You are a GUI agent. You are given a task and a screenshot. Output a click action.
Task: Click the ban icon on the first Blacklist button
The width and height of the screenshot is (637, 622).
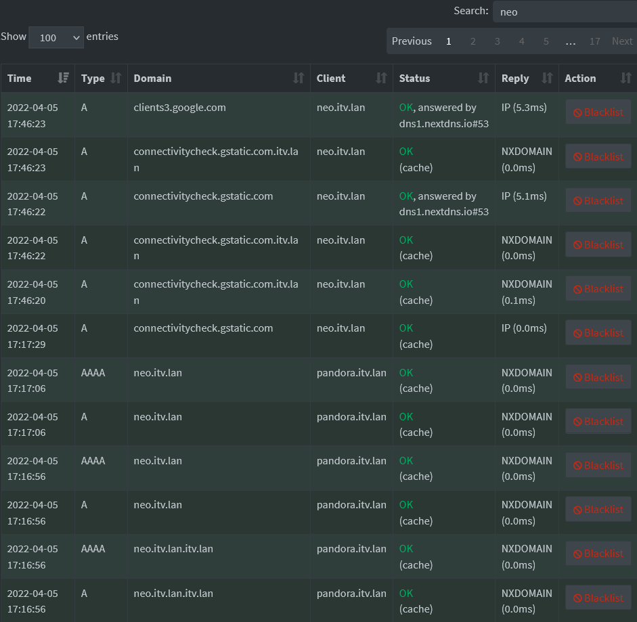577,112
